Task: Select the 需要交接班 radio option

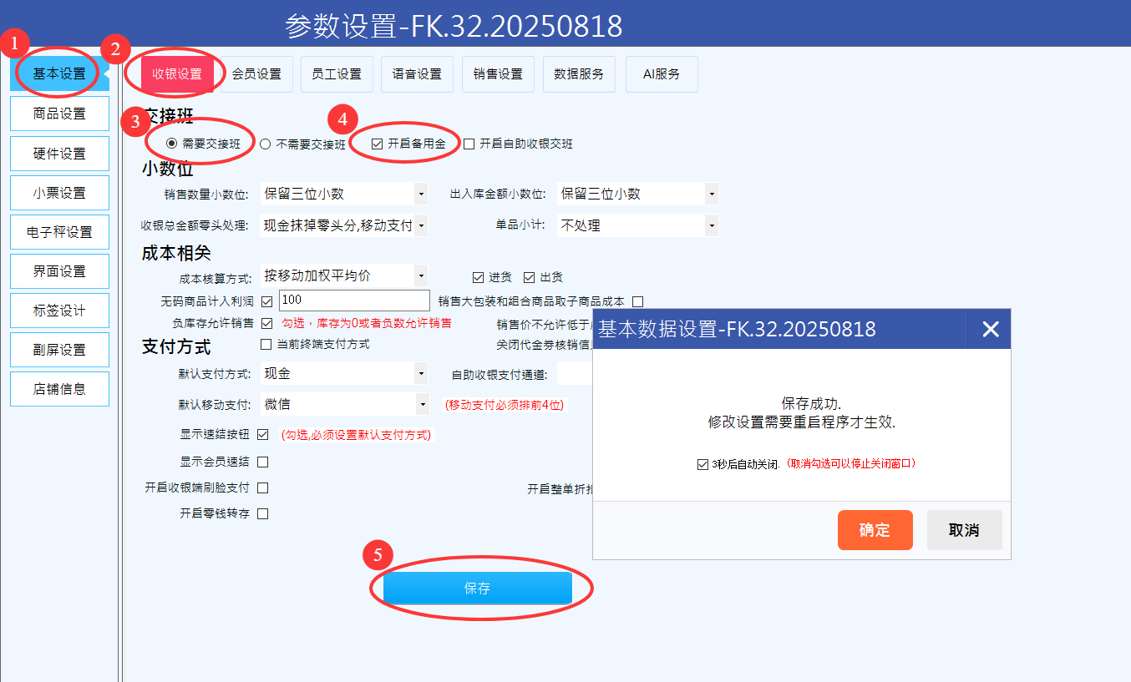Action: coord(172,144)
